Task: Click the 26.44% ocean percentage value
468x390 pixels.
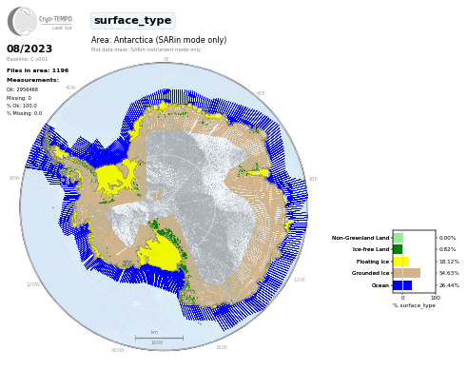Action: click(449, 285)
